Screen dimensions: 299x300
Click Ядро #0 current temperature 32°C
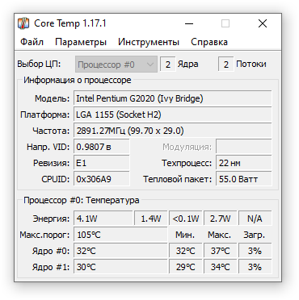pyautogui.click(x=120, y=251)
